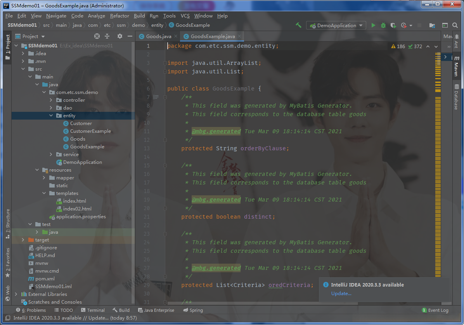Open the Project Structure icon
Screen dimensions: 464x325
pyautogui.click(x=432, y=25)
